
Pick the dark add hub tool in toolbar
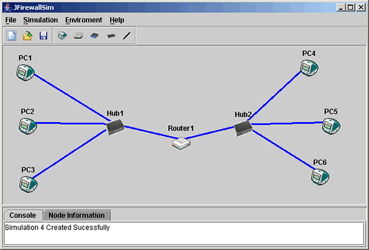(x=111, y=36)
